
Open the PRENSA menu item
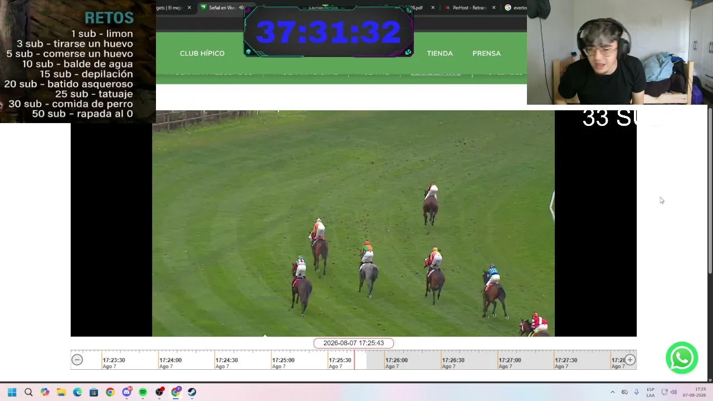pyautogui.click(x=486, y=53)
